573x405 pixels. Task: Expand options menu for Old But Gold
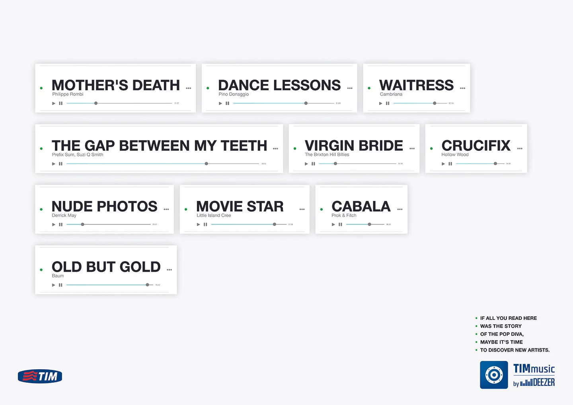click(x=170, y=270)
